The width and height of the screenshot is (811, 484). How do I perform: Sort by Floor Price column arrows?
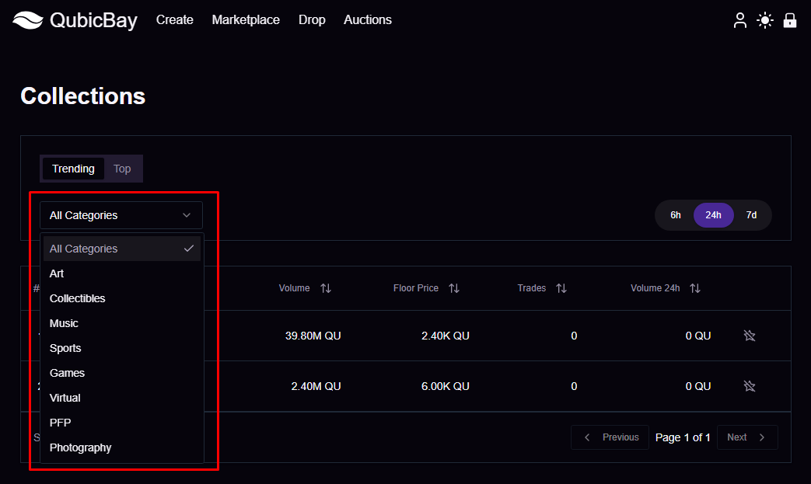(454, 288)
